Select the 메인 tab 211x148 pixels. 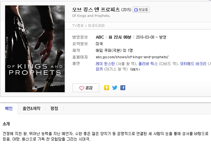pyautogui.click(x=9, y=109)
